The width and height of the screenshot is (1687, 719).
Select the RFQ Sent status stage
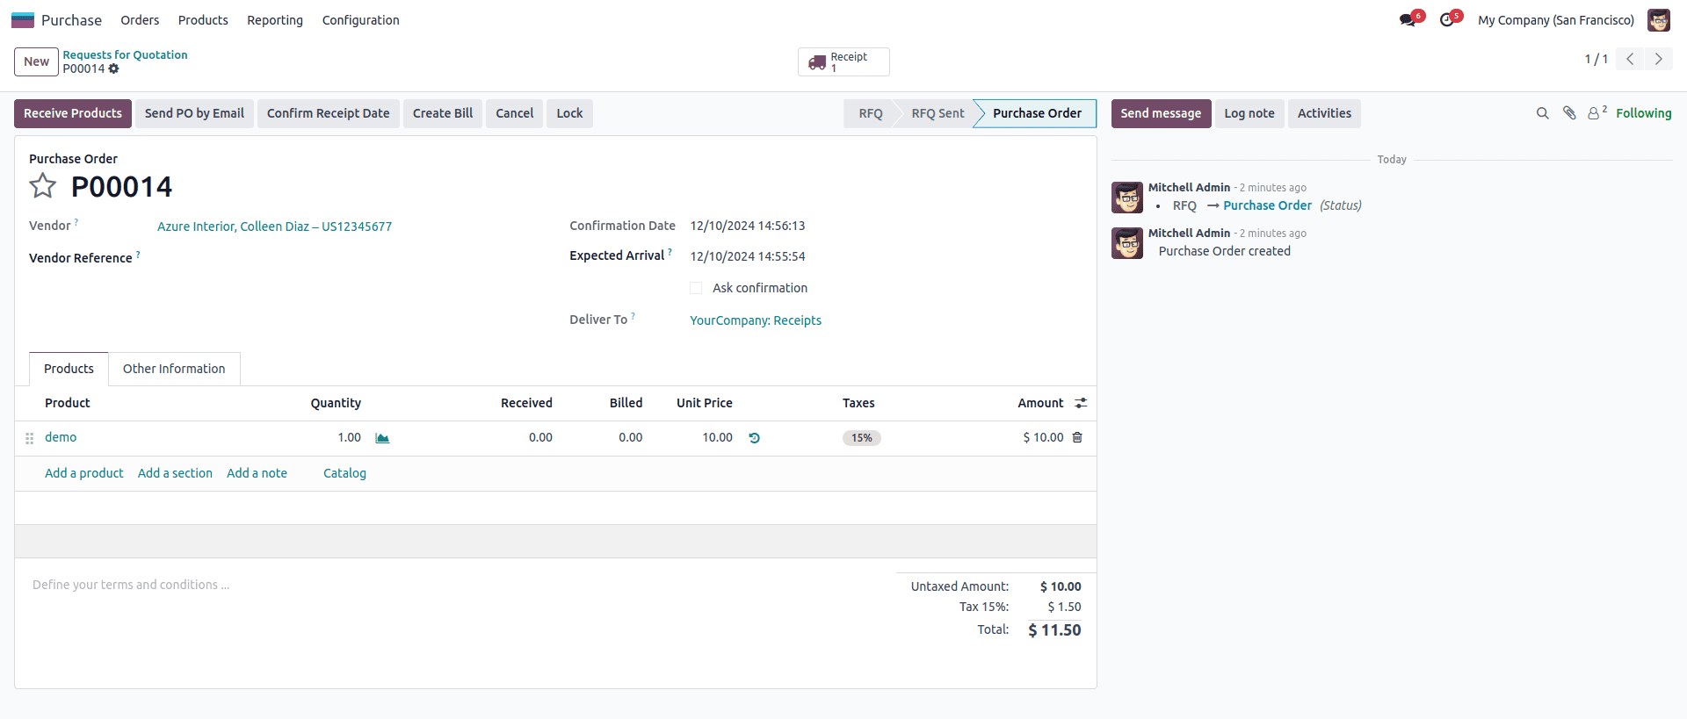938,113
